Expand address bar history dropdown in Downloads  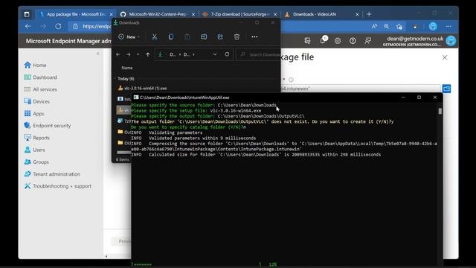point(215,54)
